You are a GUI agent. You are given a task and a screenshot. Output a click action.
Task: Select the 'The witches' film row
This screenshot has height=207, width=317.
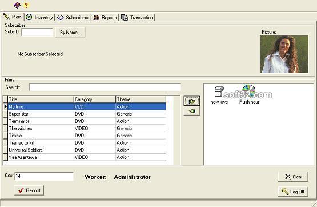87,128
